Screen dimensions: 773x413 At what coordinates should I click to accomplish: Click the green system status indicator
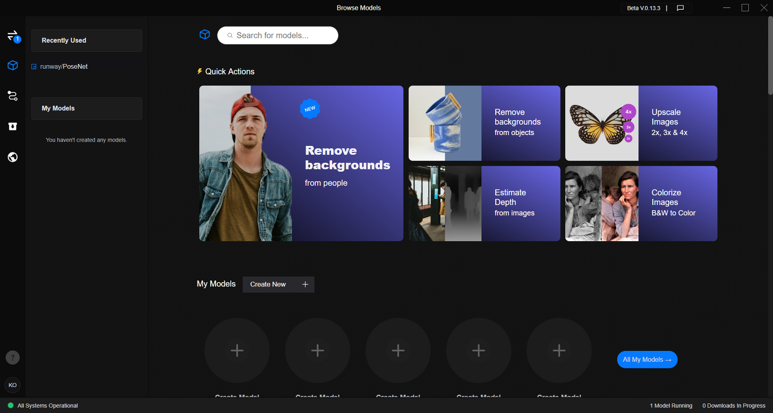pos(10,406)
